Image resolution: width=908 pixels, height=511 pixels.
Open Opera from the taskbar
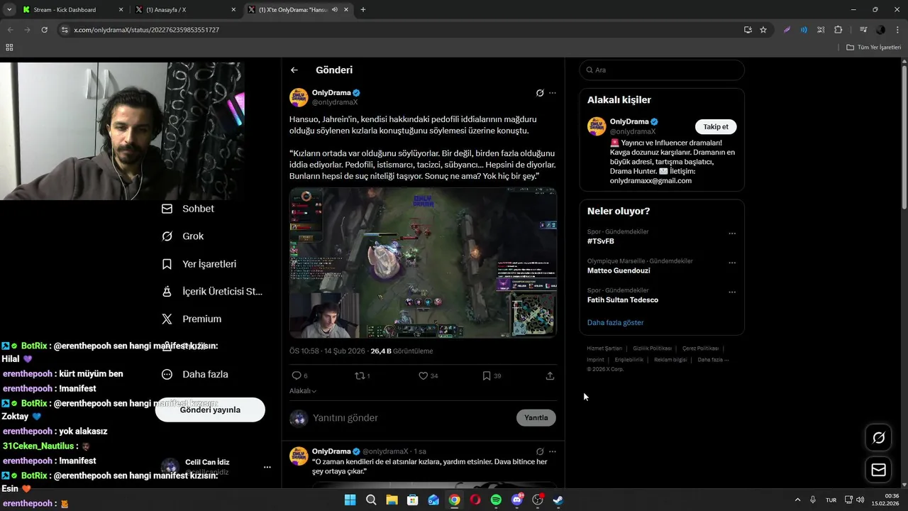tap(475, 500)
